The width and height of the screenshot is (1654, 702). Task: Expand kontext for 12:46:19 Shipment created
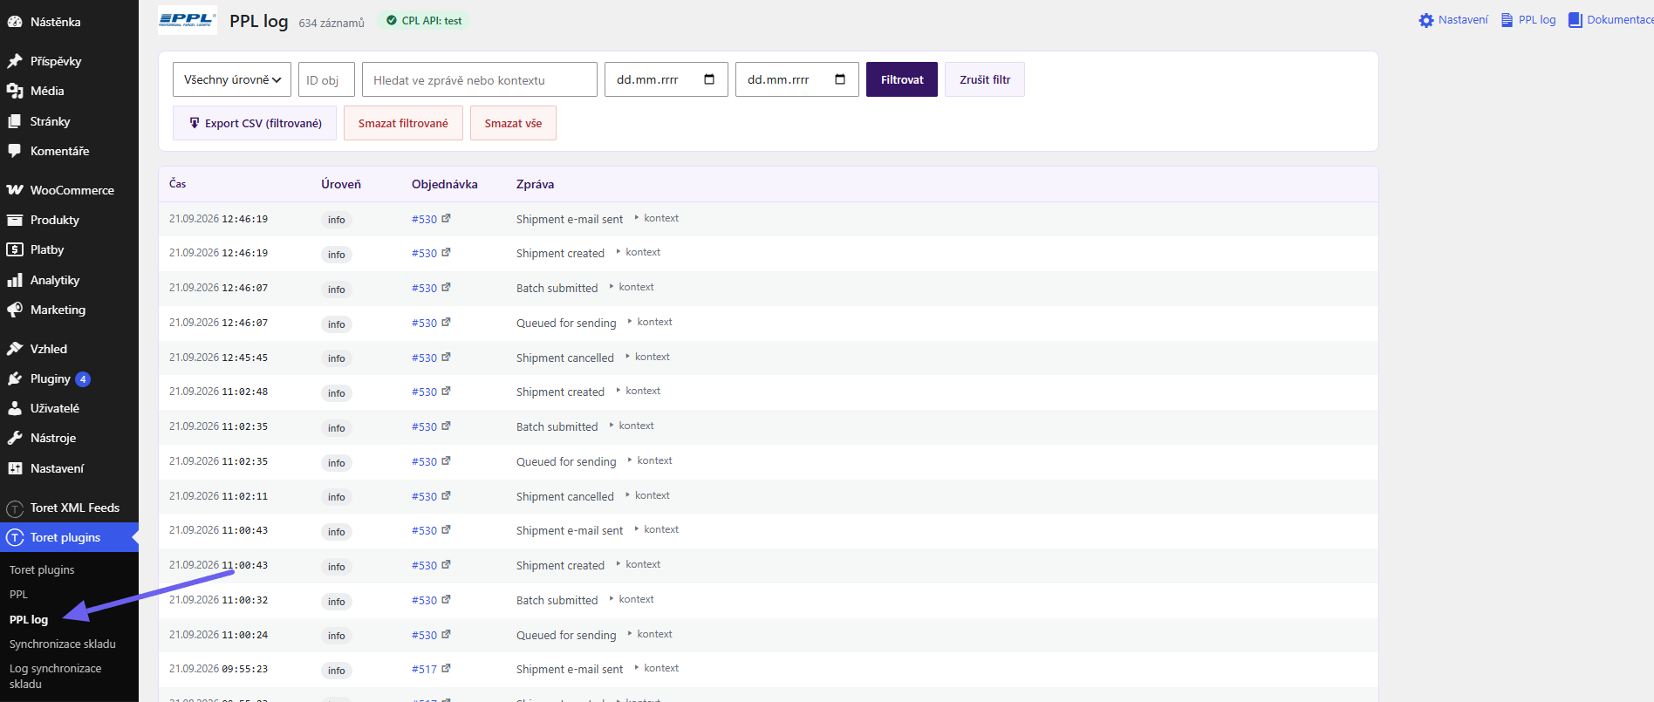(x=639, y=252)
